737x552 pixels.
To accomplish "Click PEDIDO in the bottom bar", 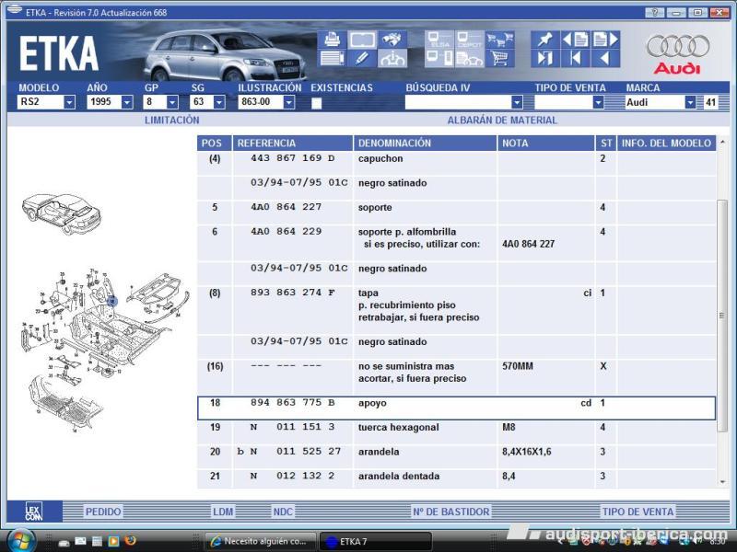I will (103, 512).
